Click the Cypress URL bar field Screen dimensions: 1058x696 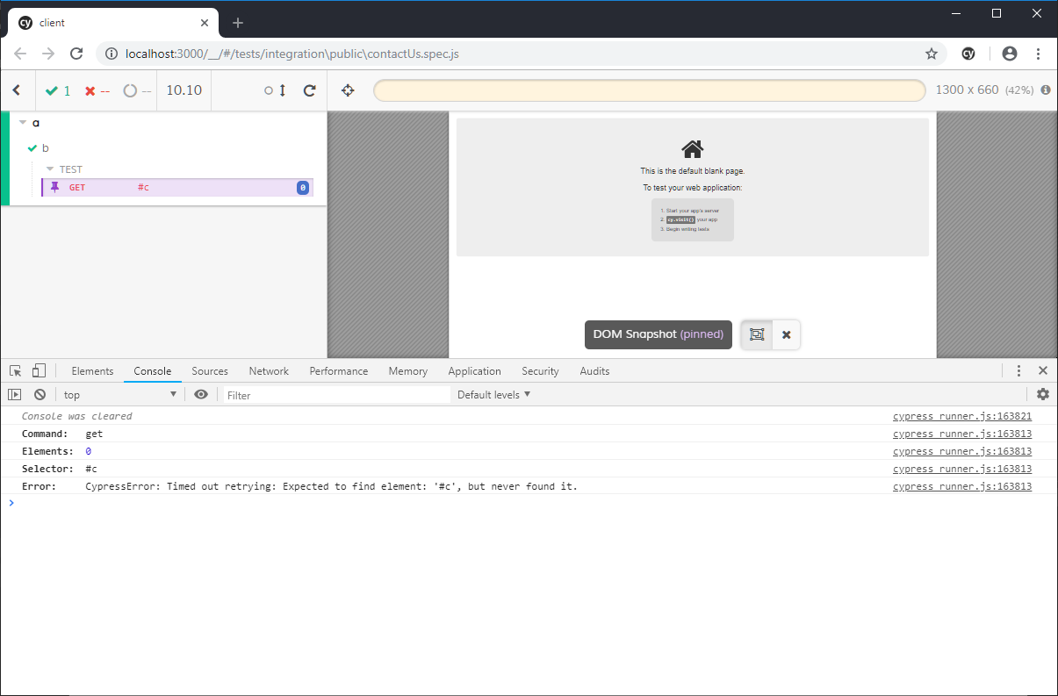(649, 90)
